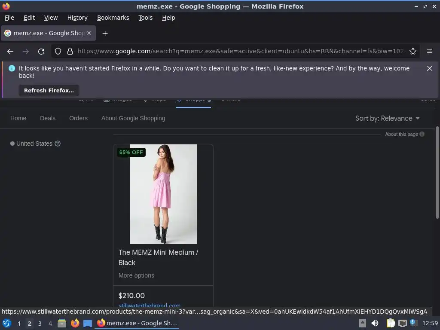
Task: Open the Deals section
Action: 48,118
